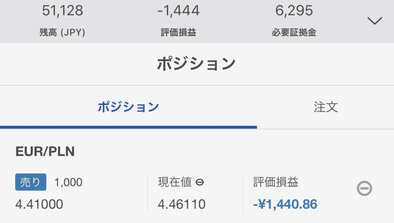Switch to the 注文 tab

point(326,107)
